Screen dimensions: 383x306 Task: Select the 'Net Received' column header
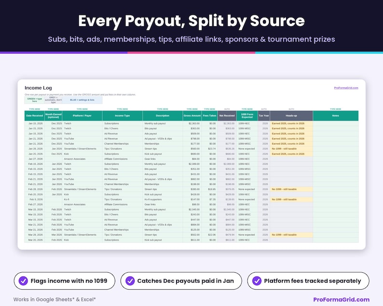tap(227, 116)
